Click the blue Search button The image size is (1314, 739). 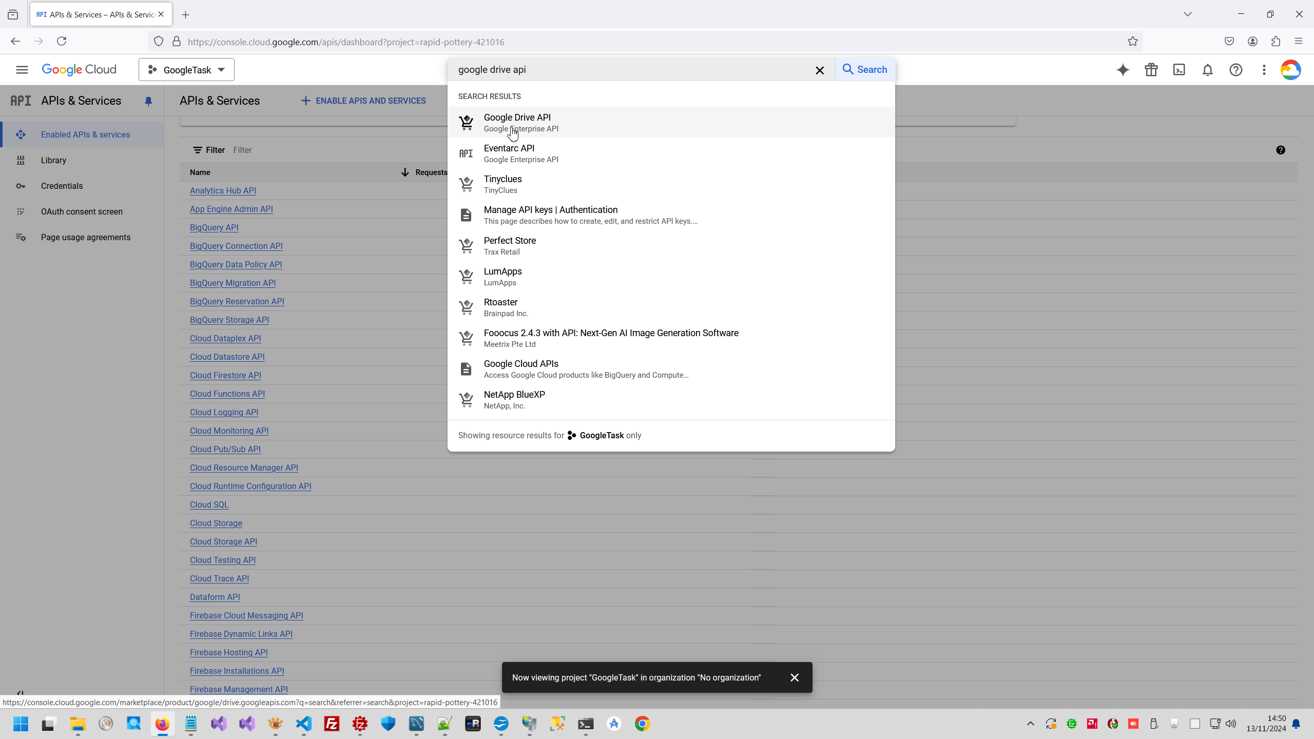pos(865,70)
